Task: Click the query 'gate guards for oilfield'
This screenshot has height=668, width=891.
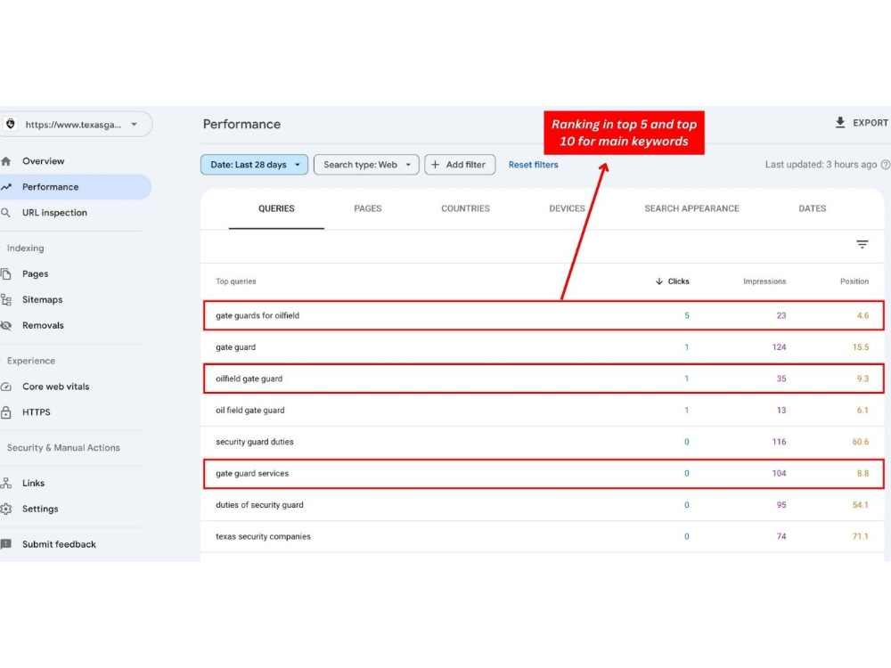Action: pos(257,315)
